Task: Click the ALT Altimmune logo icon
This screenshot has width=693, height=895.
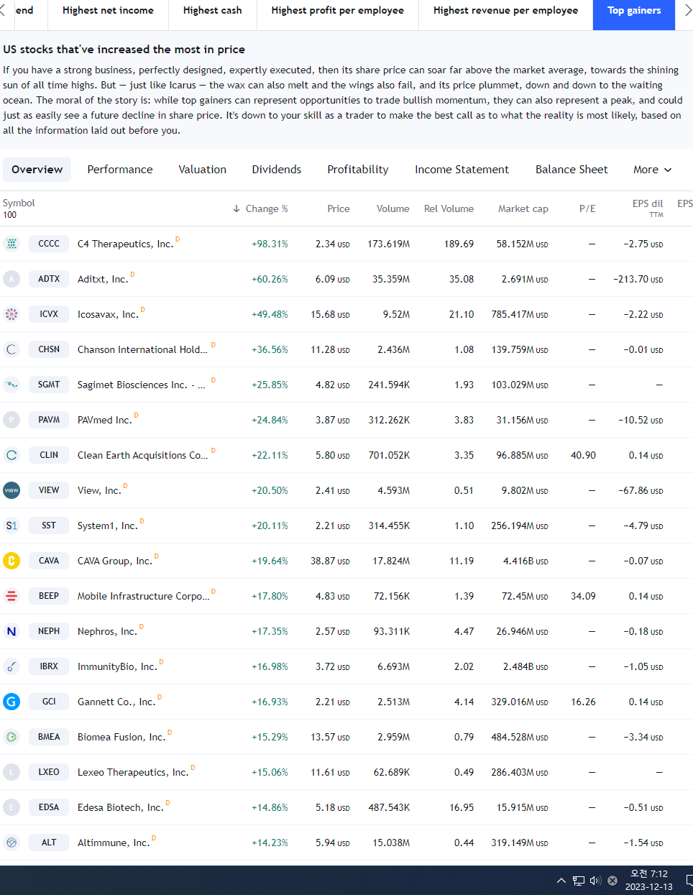Action: (x=12, y=843)
